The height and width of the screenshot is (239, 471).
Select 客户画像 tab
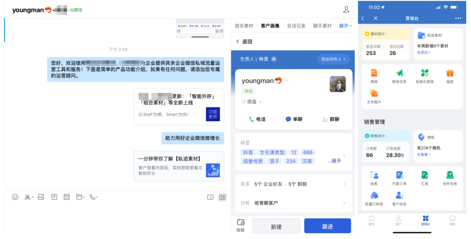point(270,26)
